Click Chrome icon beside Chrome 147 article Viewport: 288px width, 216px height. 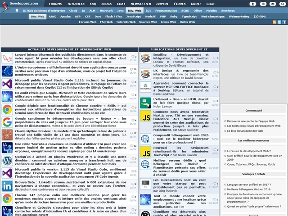(7, 198)
